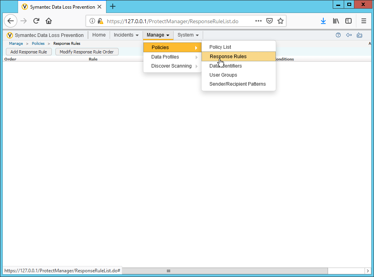Open a new browser tab with plus
The width and height of the screenshot is (374, 277).
113,6
